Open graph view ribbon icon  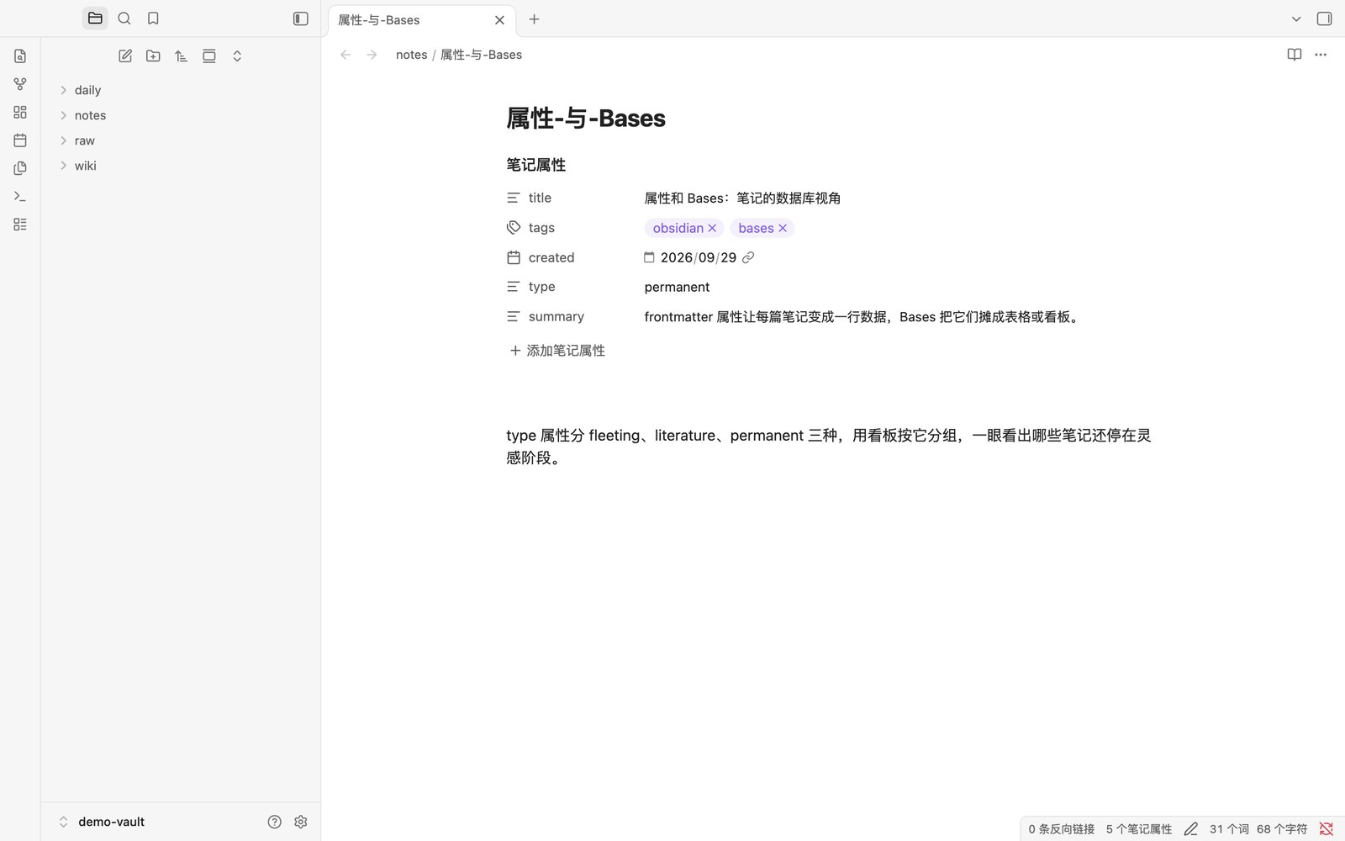[20, 84]
